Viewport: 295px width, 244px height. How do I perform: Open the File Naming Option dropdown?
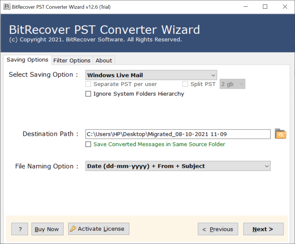click(x=178, y=166)
